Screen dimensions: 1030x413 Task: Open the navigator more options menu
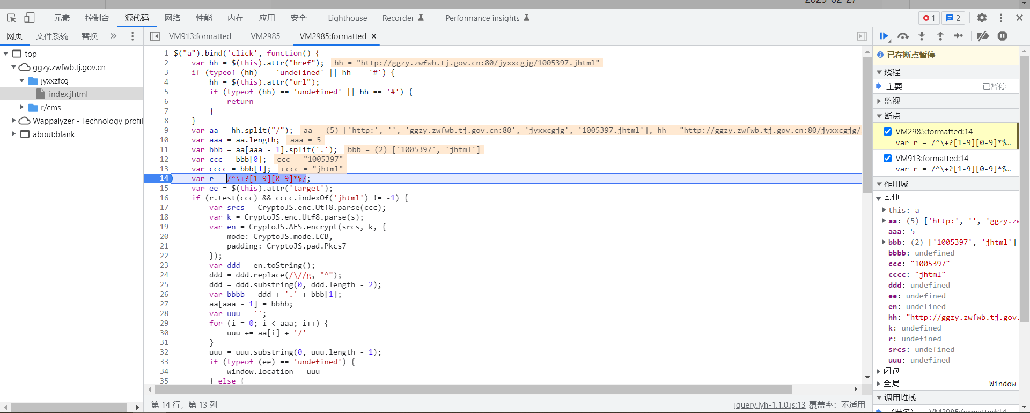point(133,36)
